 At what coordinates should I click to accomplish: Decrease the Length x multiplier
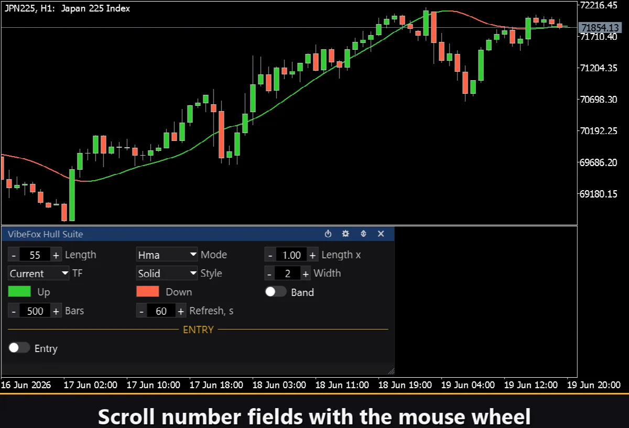tap(270, 255)
